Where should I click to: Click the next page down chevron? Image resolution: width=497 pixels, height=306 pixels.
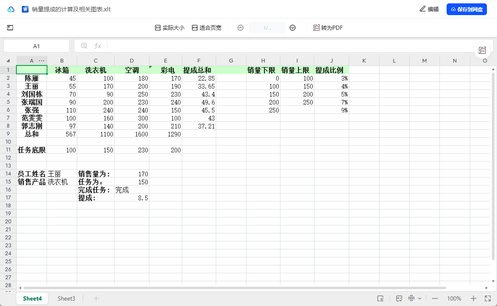pyautogui.click(x=293, y=28)
